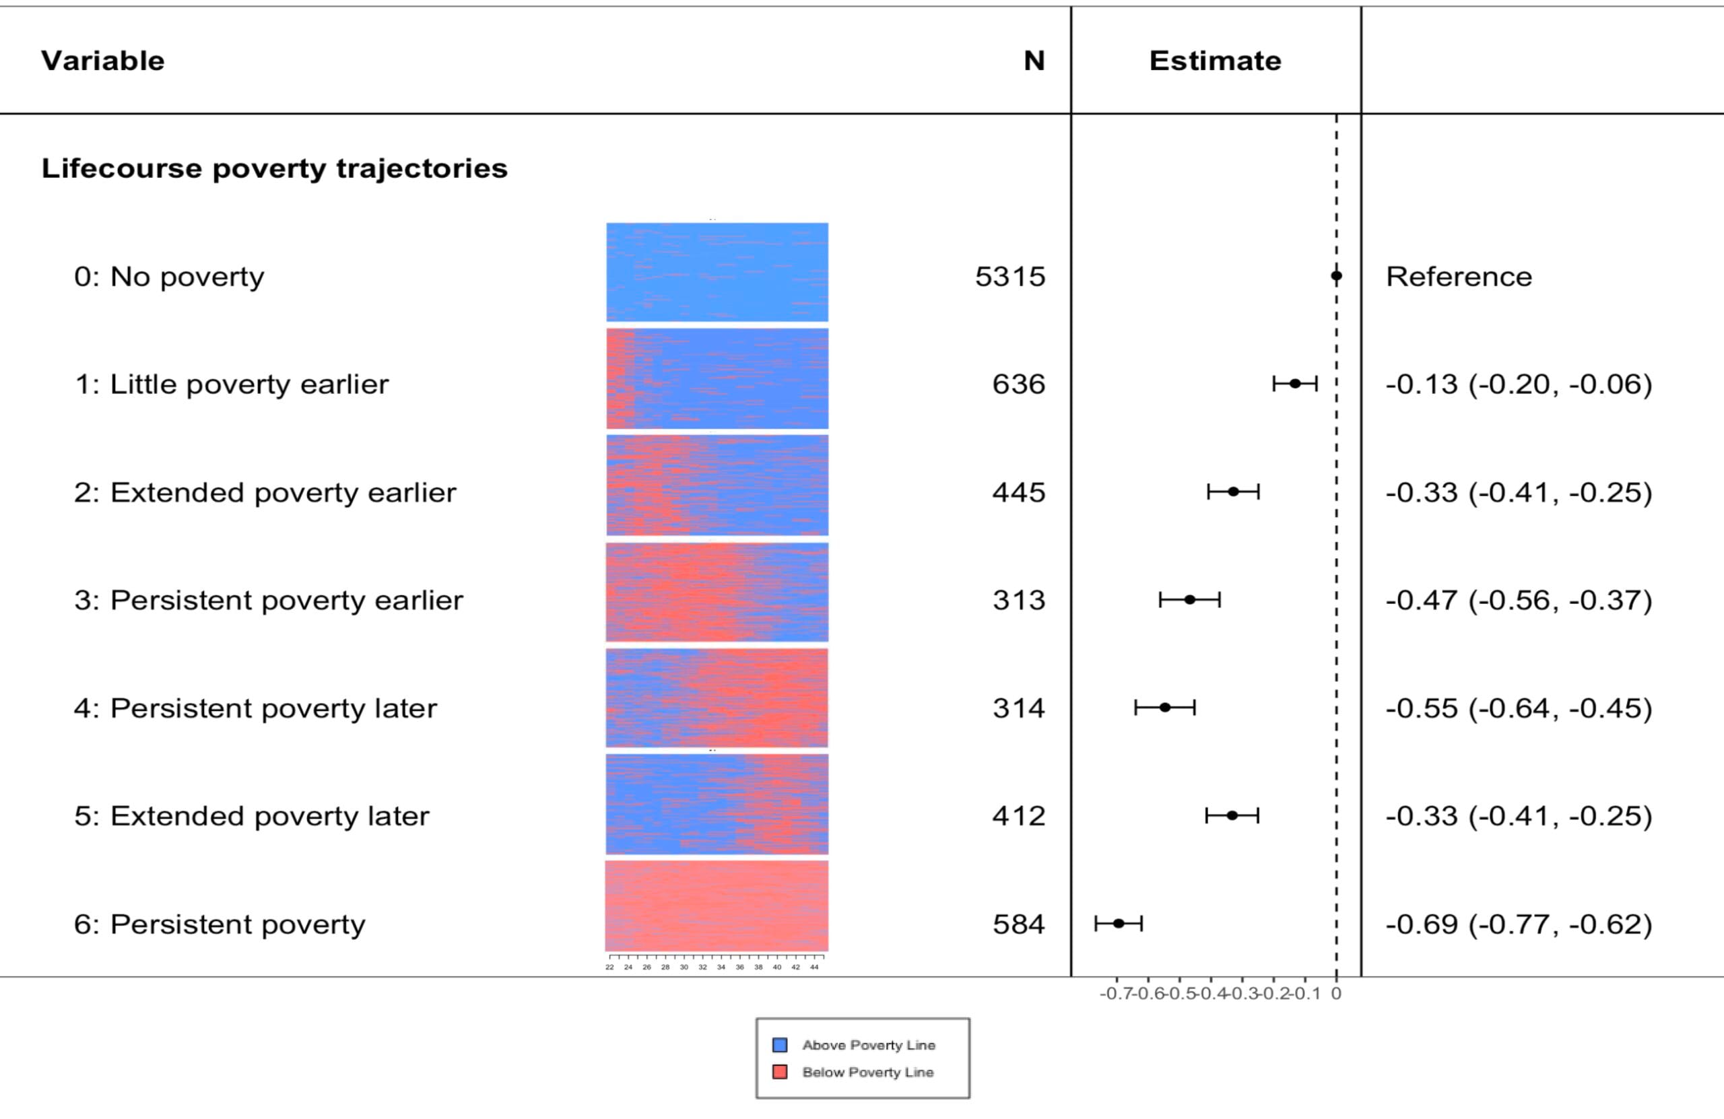Click the Reference label text
The width and height of the screenshot is (1724, 1119).
tap(1459, 277)
